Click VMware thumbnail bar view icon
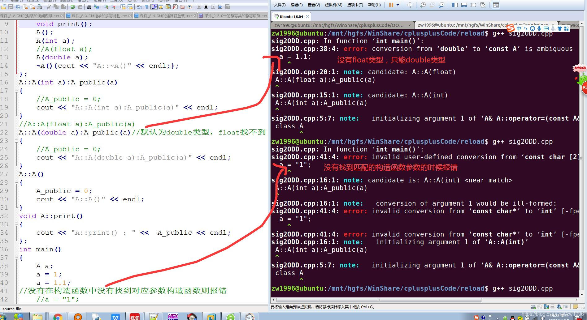The image size is (587, 320). [464, 5]
